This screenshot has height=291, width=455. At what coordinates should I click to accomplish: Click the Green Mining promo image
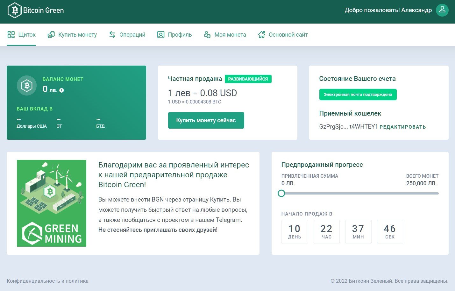(x=52, y=203)
